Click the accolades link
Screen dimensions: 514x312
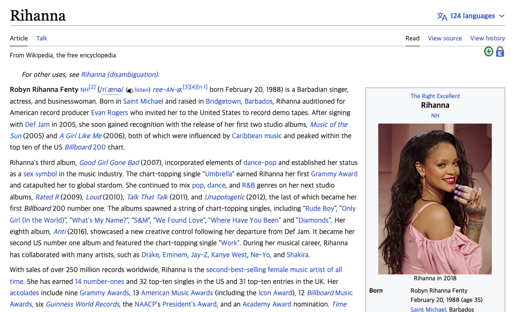click(24, 293)
